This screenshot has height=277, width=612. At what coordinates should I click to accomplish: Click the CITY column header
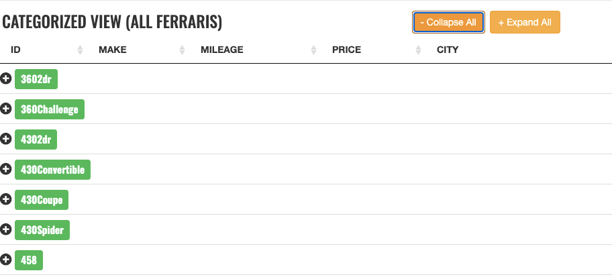tap(448, 50)
